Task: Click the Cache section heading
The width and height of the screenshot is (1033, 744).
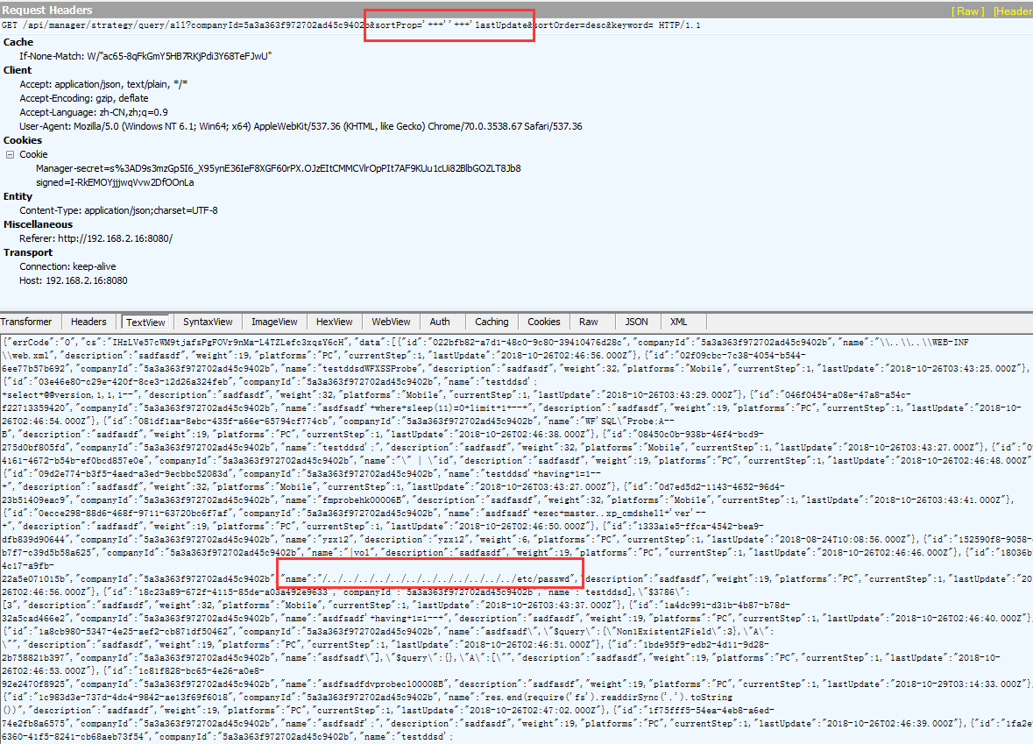Action: pos(18,42)
